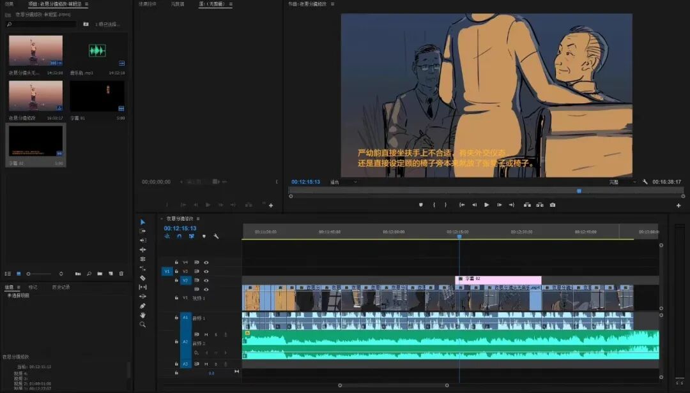Toggle sync lock on track V3
The height and width of the screenshot is (393, 690).
click(x=197, y=271)
